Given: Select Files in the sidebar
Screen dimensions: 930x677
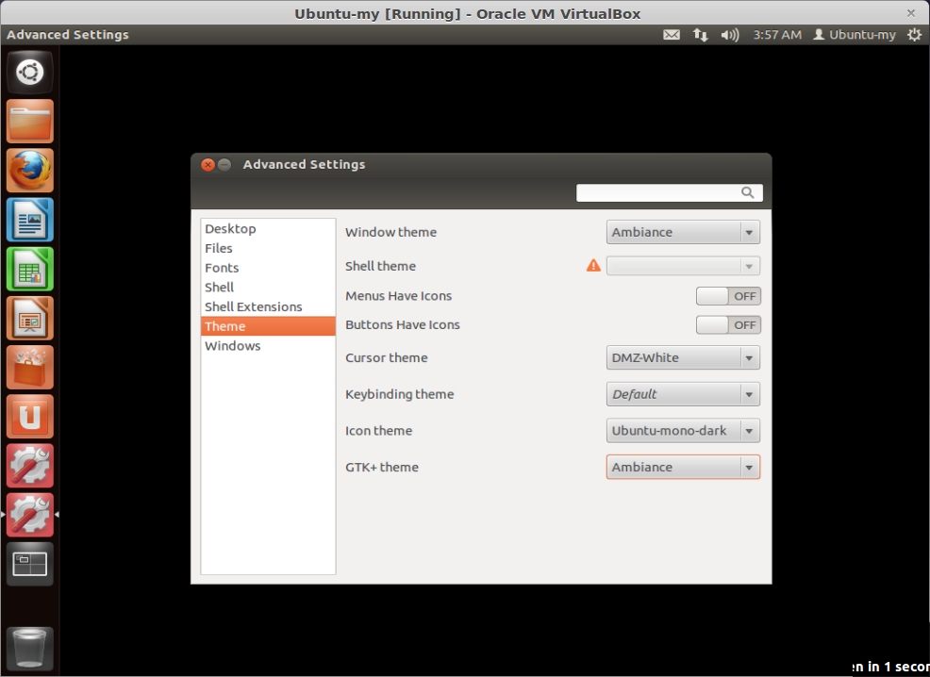Looking at the screenshot, I should point(268,248).
